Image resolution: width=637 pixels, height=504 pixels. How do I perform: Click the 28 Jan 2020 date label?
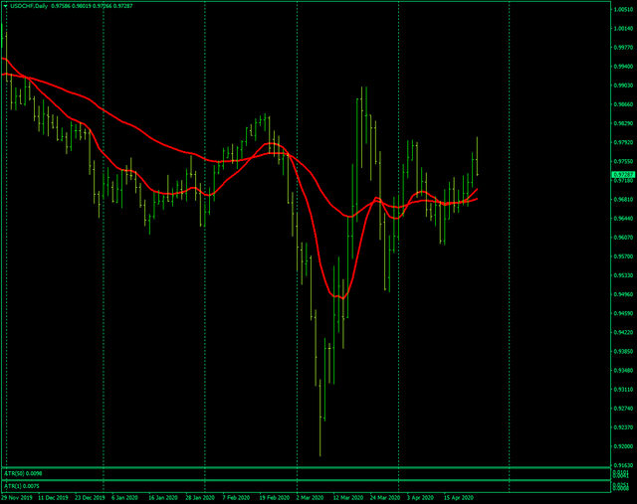200,497
